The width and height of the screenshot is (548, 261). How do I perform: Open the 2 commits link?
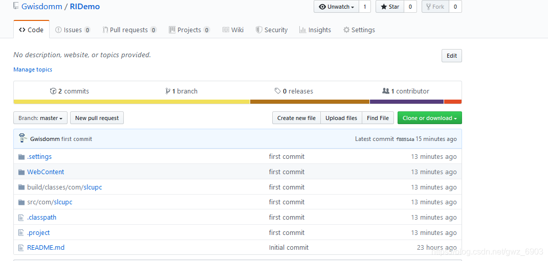[x=70, y=91]
